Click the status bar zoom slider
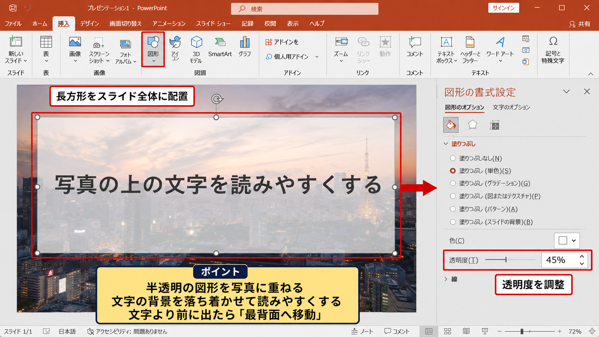 (x=529, y=331)
